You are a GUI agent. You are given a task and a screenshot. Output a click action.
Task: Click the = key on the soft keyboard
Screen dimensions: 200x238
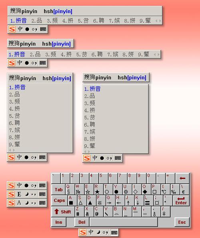click(170, 178)
